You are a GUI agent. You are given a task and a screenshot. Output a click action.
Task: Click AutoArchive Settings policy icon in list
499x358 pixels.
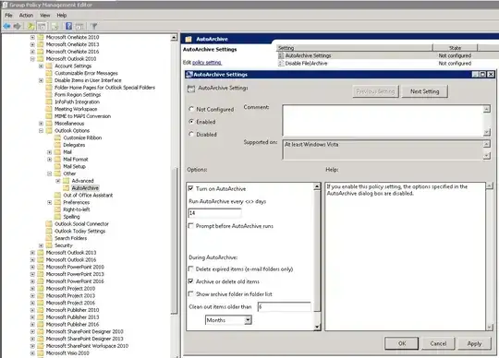pyautogui.click(x=281, y=55)
